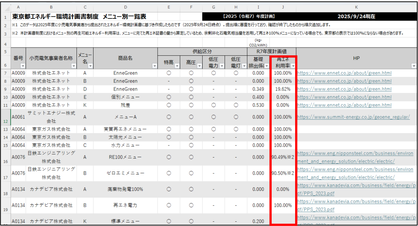Expand the メニュー名 filter arrow
Viewport: 418px width, 226px height.
(90, 66)
